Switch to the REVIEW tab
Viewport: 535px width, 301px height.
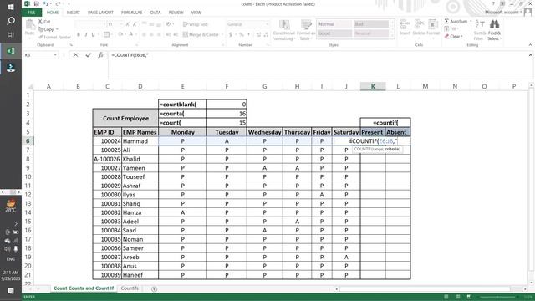(176, 13)
